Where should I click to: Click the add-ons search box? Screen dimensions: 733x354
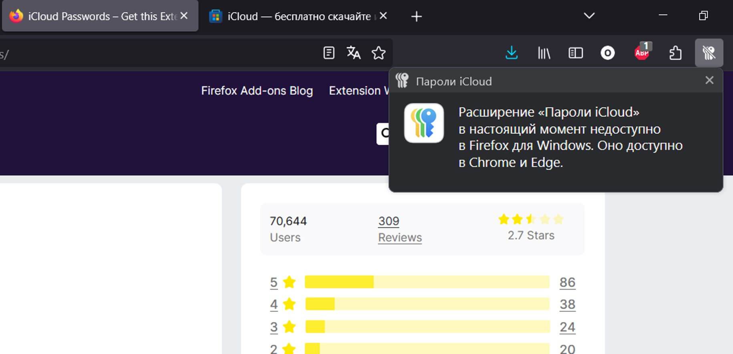pyautogui.click(x=383, y=134)
